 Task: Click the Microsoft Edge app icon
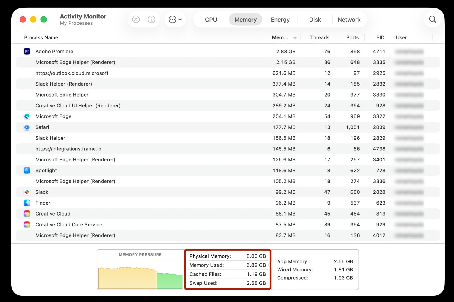pyautogui.click(x=27, y=116)
